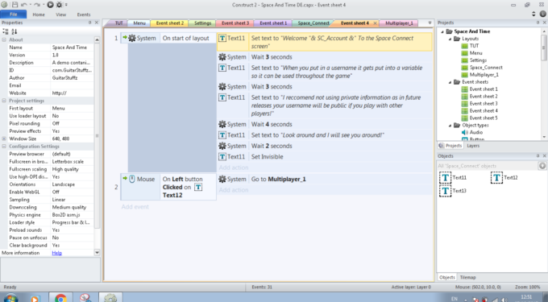The width and height of the screenshot is (548, 302).
Task: Click the Objects search field
Action: pyautogui.click(x=487, y=166)
